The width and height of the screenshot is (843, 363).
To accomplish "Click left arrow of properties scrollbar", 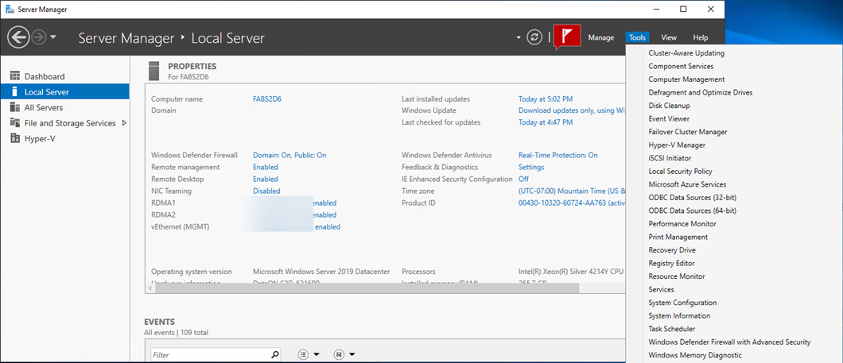I will [150, 289].
